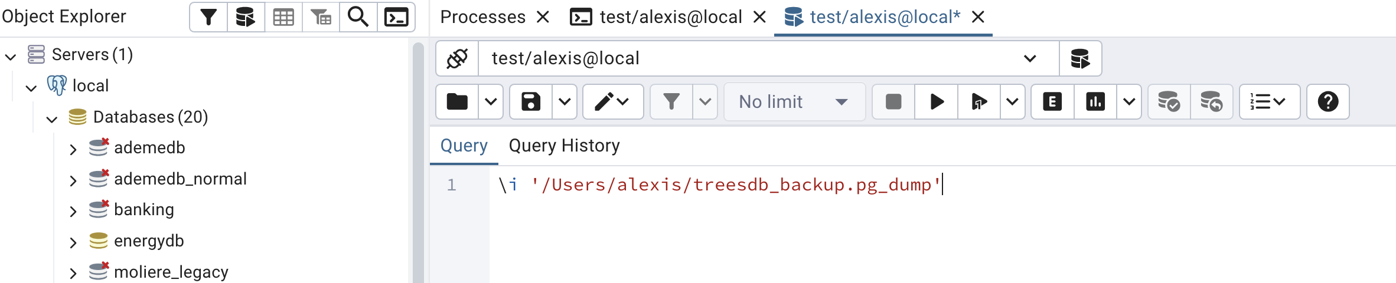Viewport: 1396px width, 283px height.
Task: Click Search Objects magnifier icon
Action: [x=358, y=17]
